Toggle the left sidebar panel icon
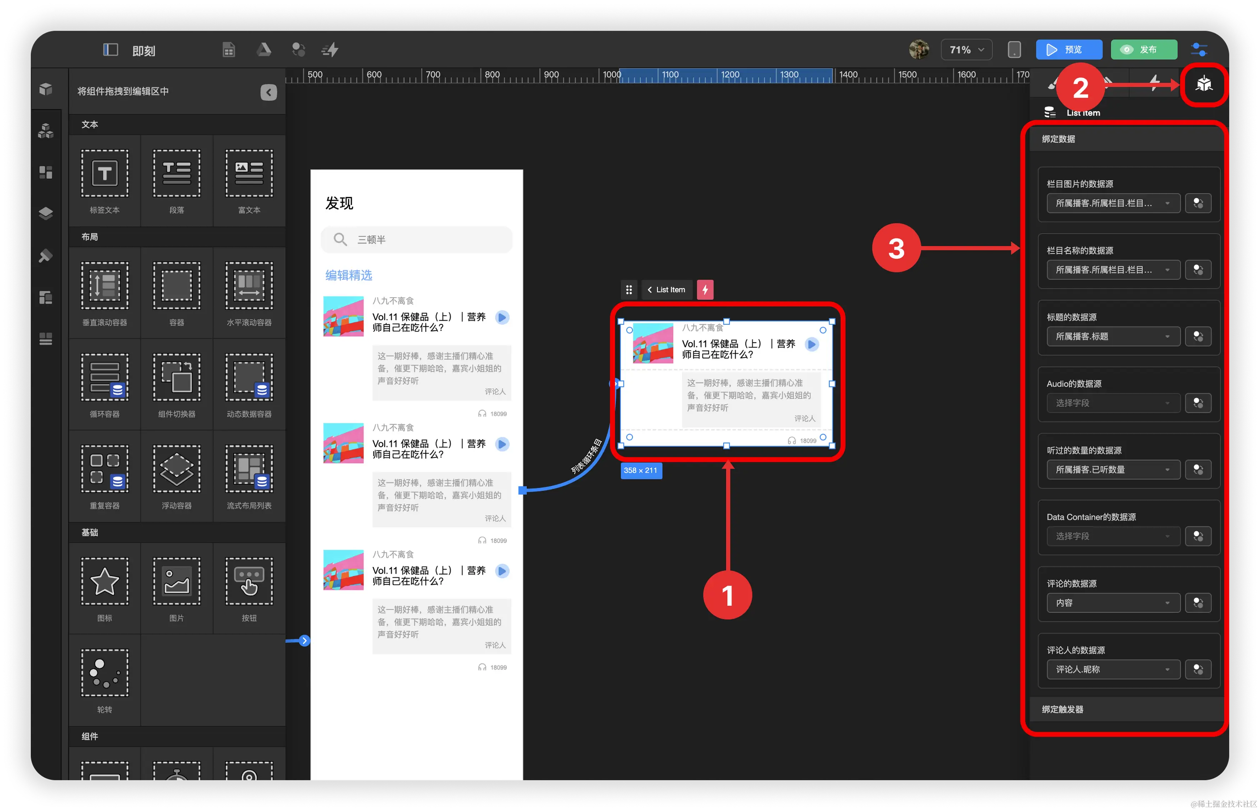 pyautogui.click(x=110, y=50)
